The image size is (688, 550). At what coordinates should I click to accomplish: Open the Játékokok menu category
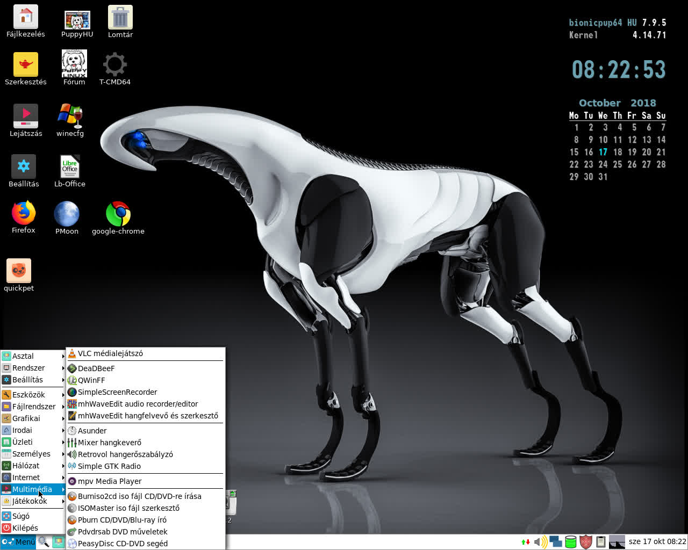tap(33, 501)
